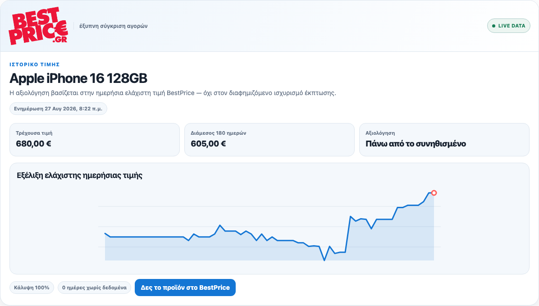Image resolution: width=539 pixels, height=306 pixels.
Task: Click the description text about BestPrice daily minimum
Action: click(173, 93)
